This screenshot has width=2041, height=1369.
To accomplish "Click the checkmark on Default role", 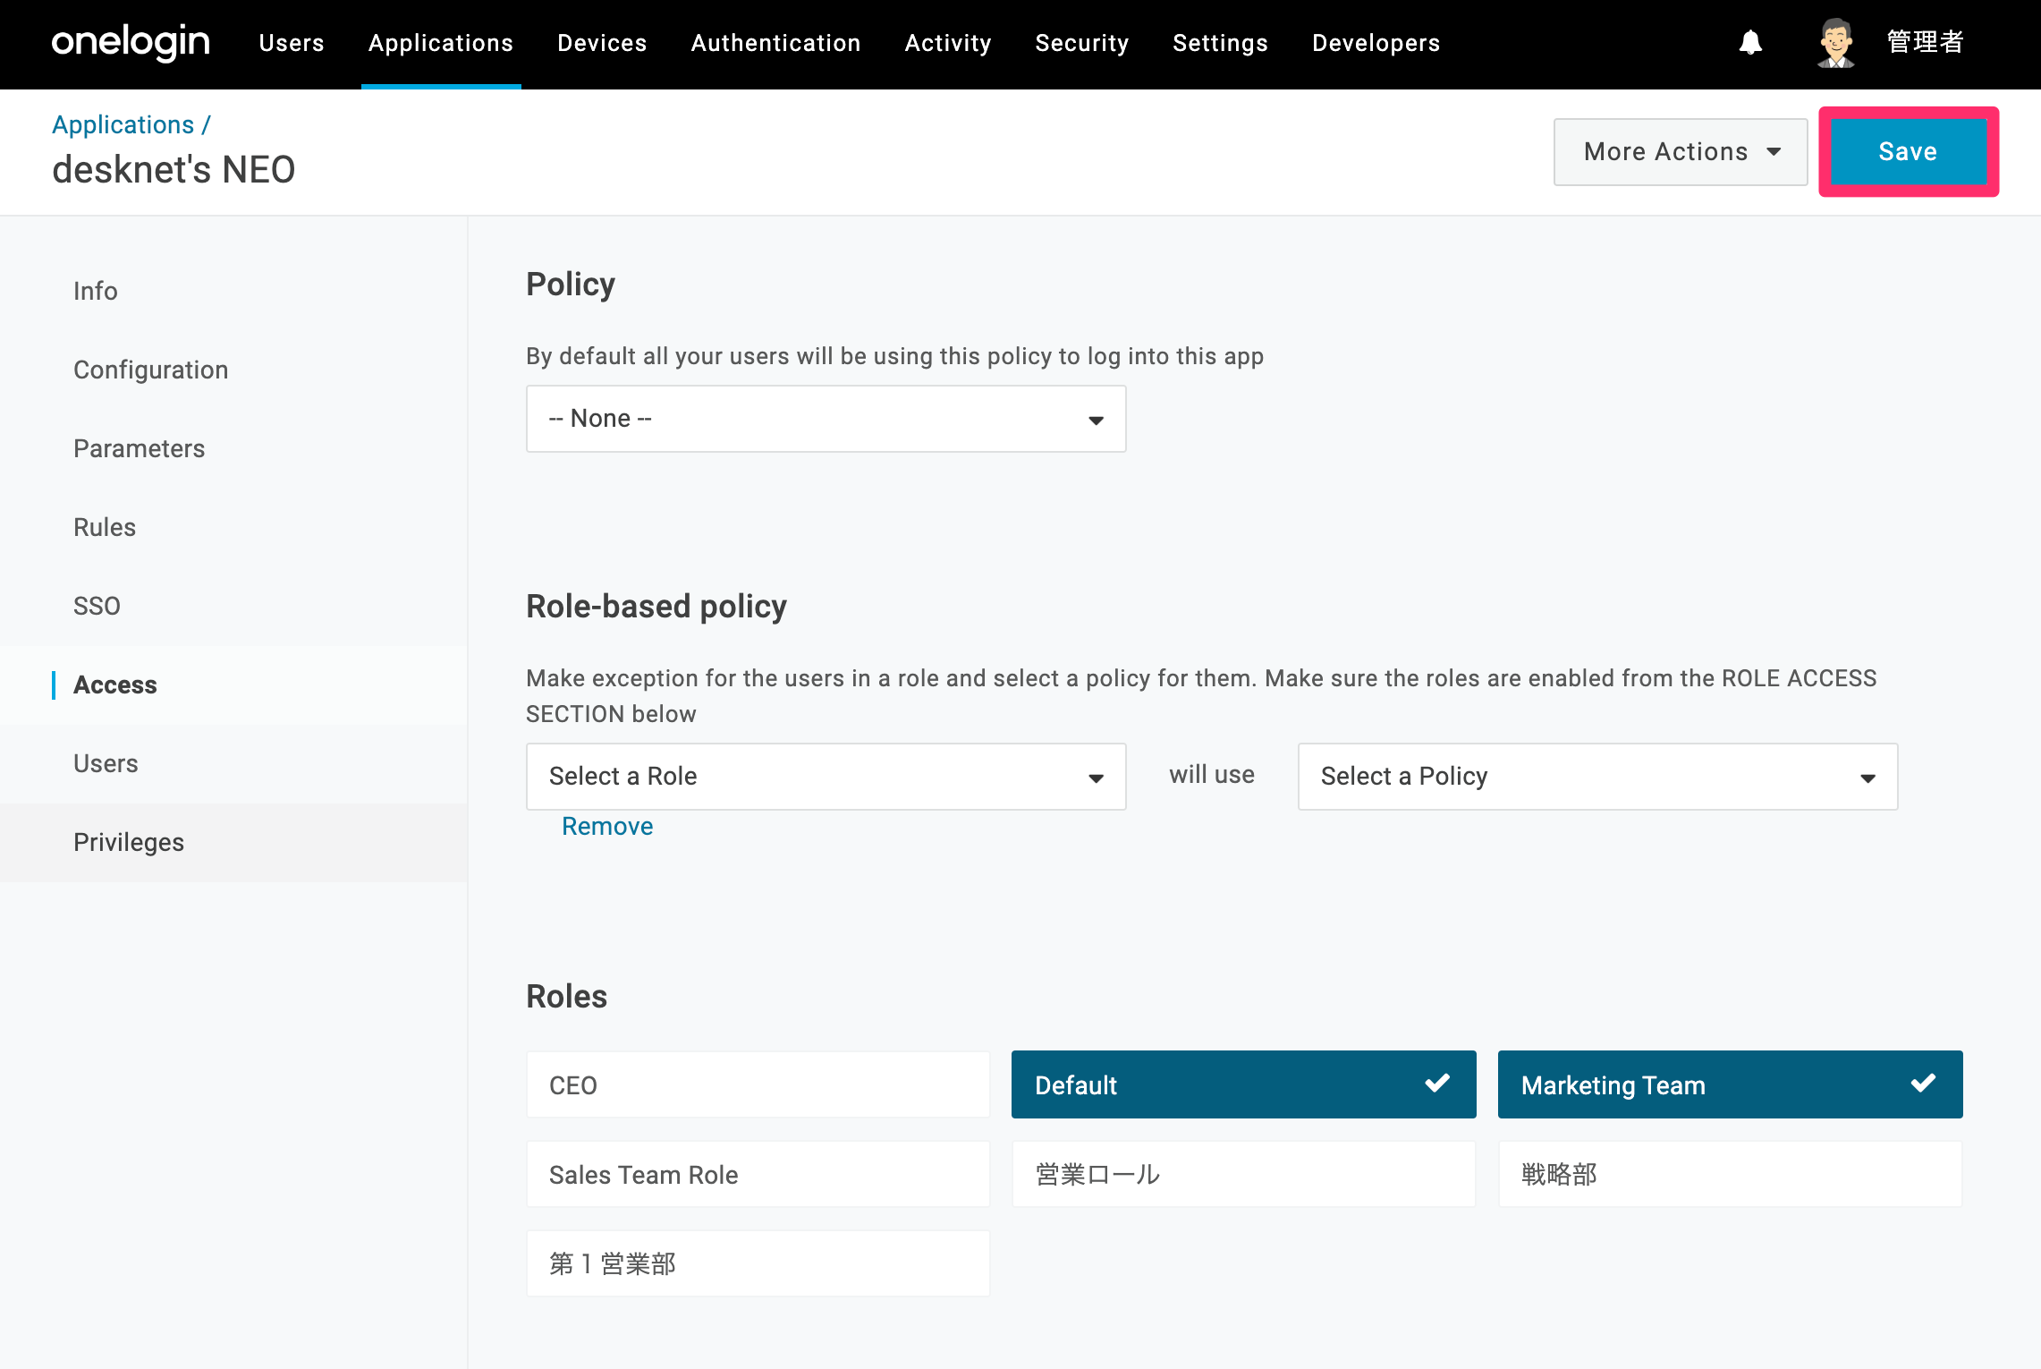I will point(1437,1084).
